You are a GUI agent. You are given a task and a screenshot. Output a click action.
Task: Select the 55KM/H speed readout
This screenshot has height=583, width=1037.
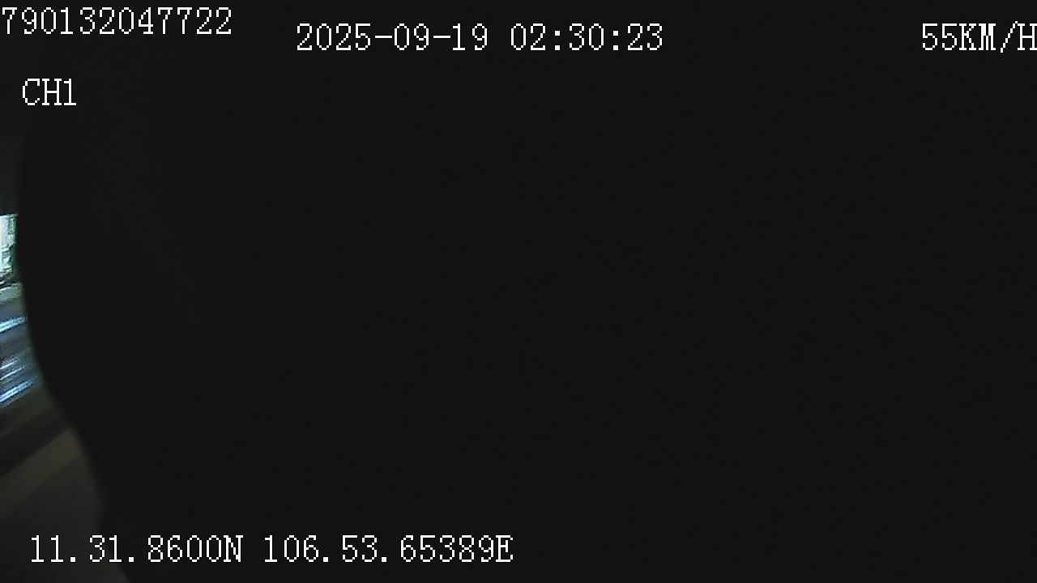[979, 37]
